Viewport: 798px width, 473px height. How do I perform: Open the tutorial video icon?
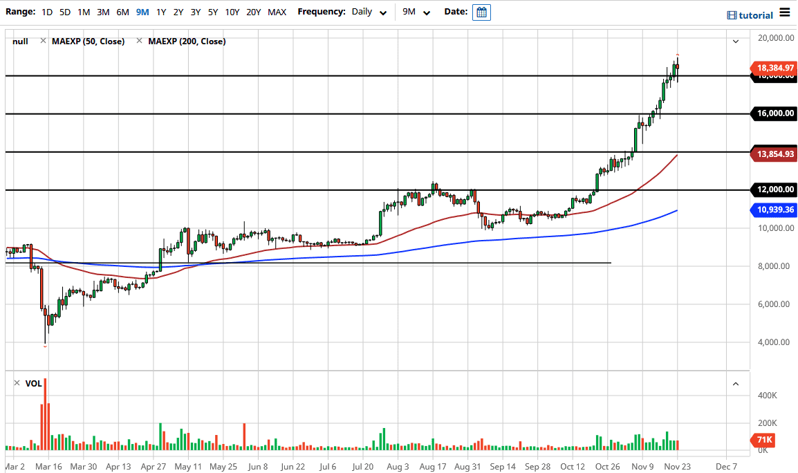coord(732,15)
